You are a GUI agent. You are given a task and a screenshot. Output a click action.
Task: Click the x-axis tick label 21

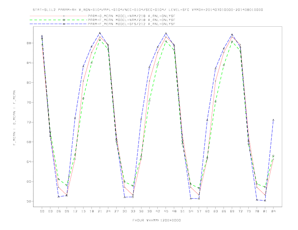[100, 211]
